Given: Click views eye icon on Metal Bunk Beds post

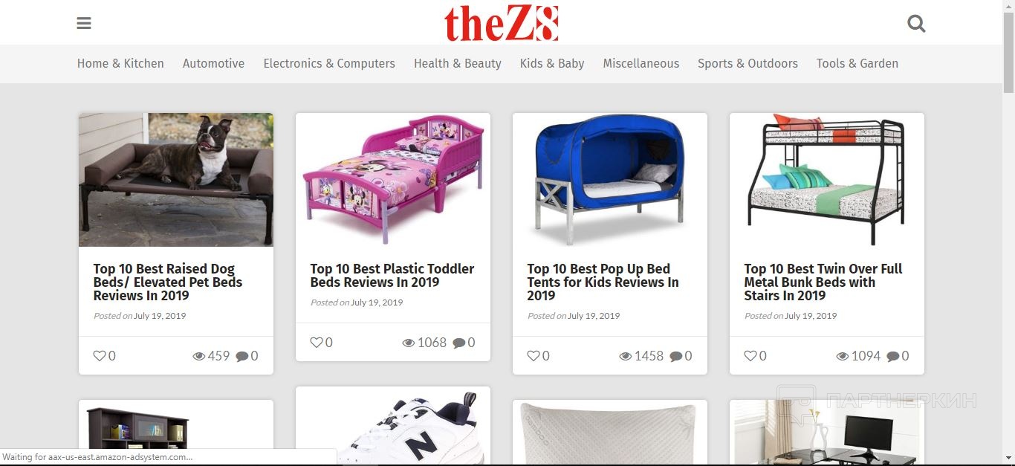Looking at the screenshot, I should click(x=843, y=356).
